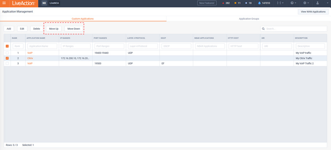Switch to LiveNCA
The height and width of the screenshot is (150, 331).
[x=53, y=3]
